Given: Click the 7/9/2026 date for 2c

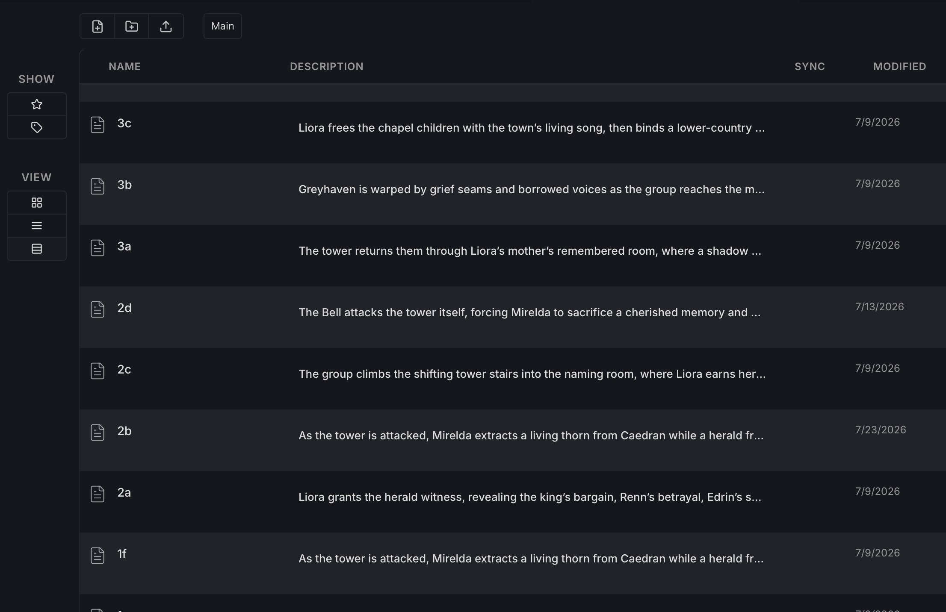Looking at the screenshot, I should tap(878, 368).
